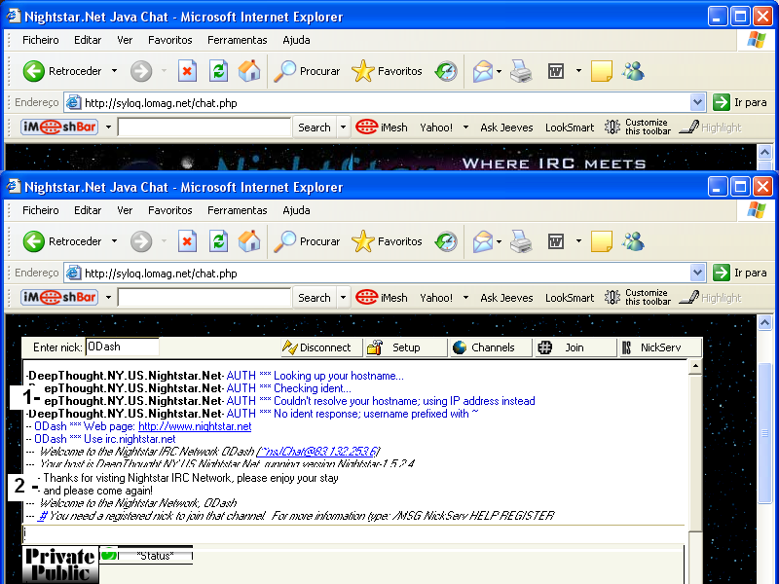Refresh the page in the front window

(x=218, y=241)
